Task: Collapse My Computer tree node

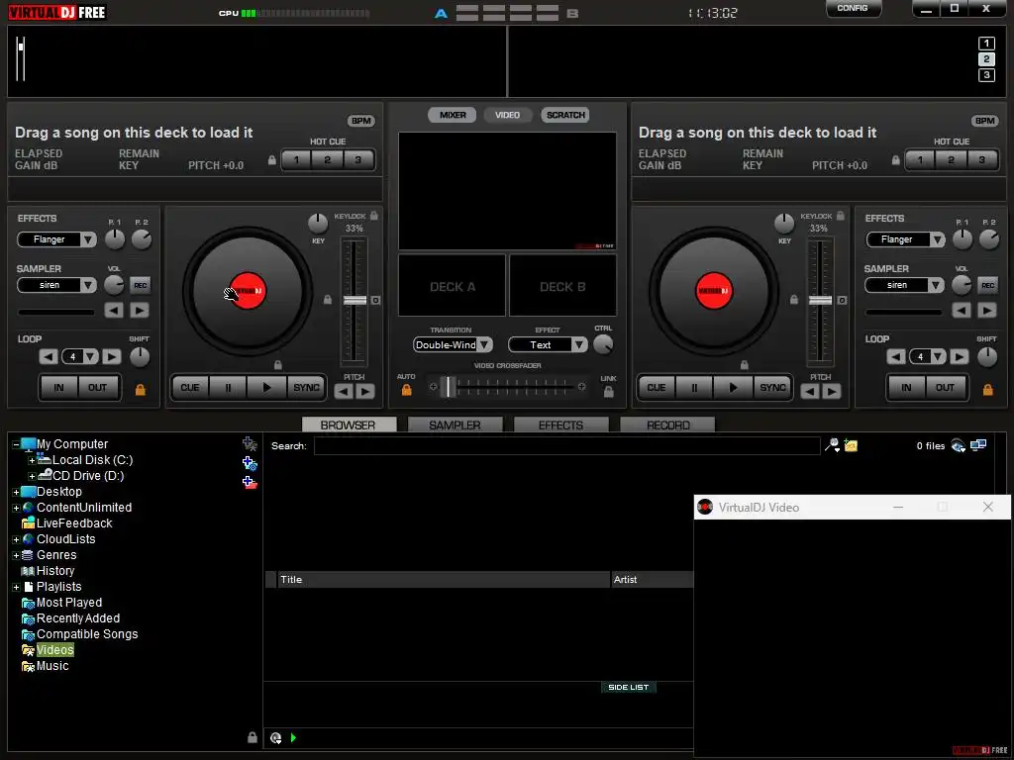Action: [x=16, y=444]
